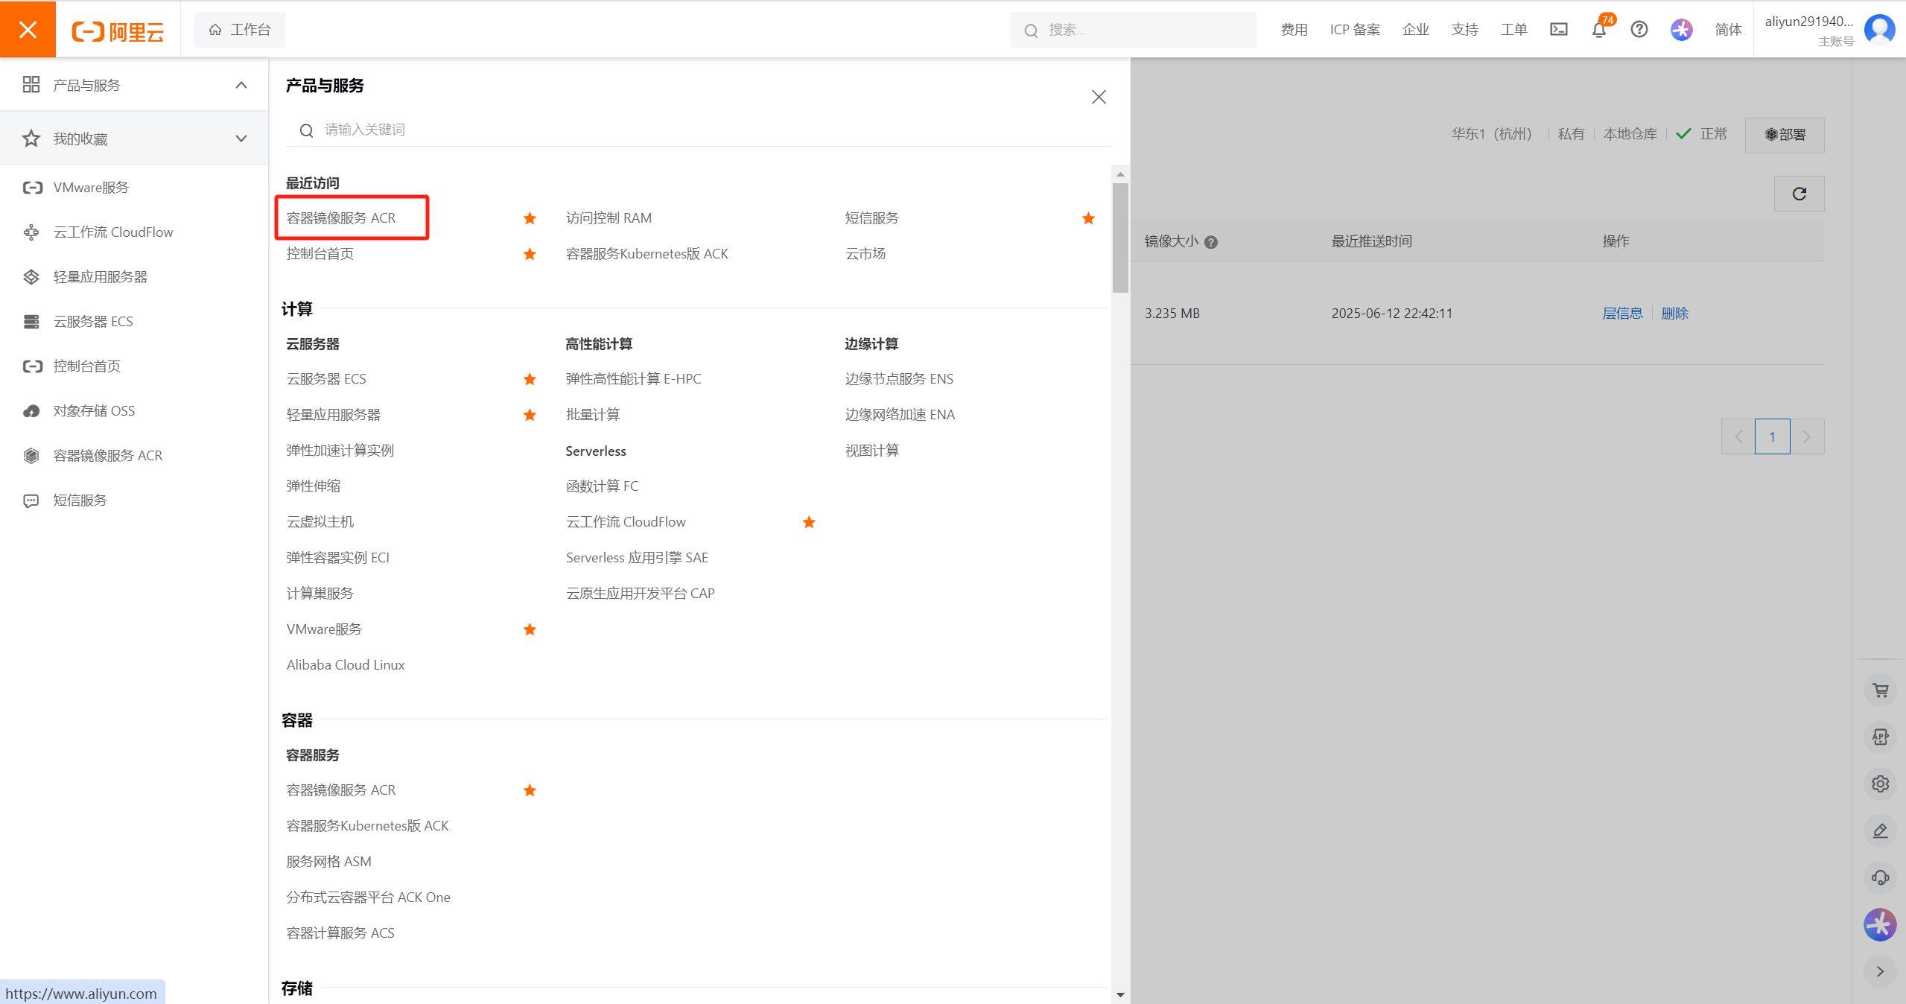Unstar 控制台首页 in recent visits
1906x1004 pixels.
click(530, 254)
